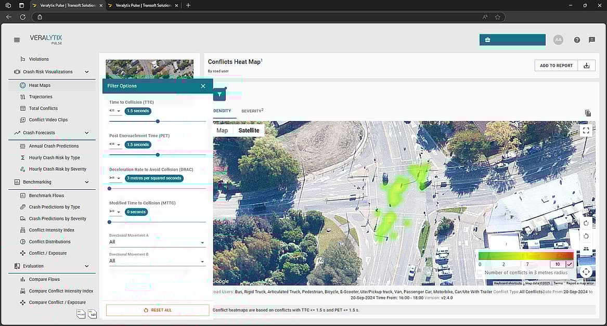Click the copy icon above the map
Image resolution: width=607 pixels, height=326 pixels.
588,113
